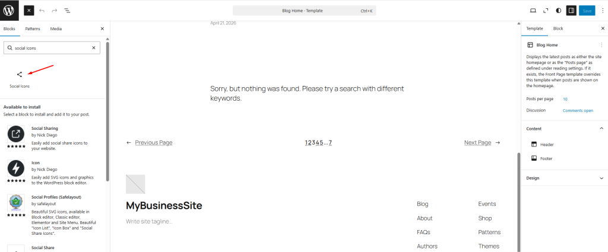This screenshot has height=252, width=608.
Task: Click the Redo arrow icon
Action: tap(54, 11)
